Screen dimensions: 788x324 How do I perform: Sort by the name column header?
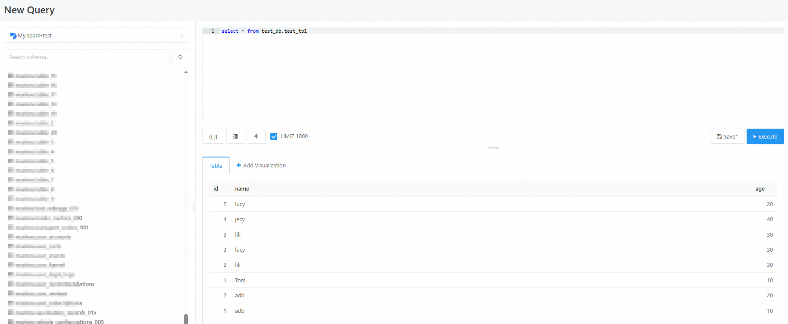(x=242, y=188)
